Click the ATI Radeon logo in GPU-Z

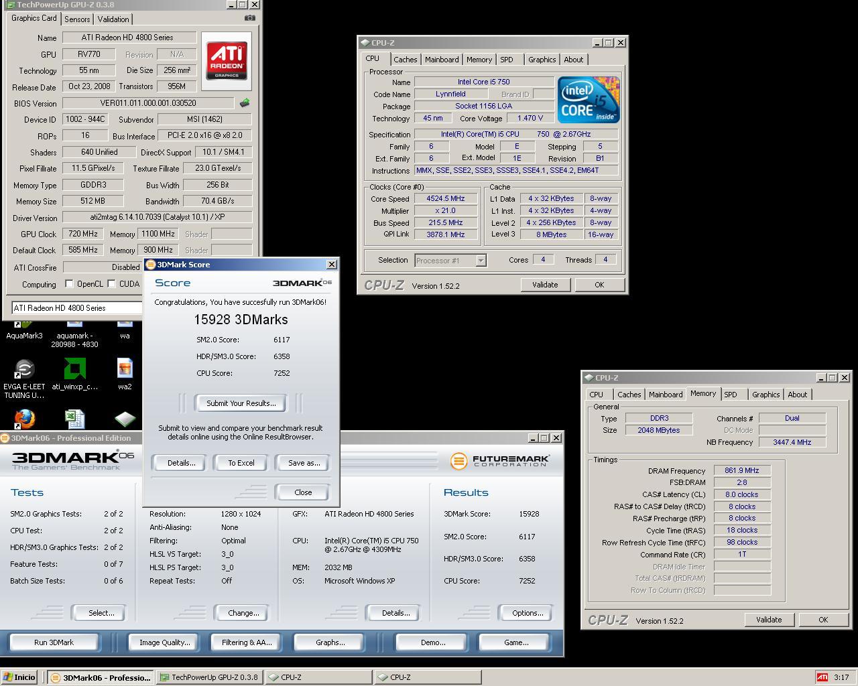tap(227, 61)
